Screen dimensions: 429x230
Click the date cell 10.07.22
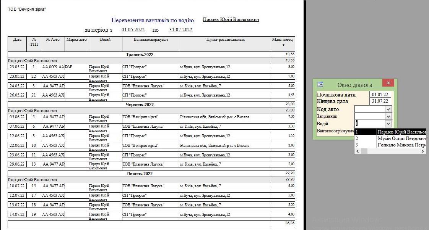pyautogui.click(x=17, y=186)
